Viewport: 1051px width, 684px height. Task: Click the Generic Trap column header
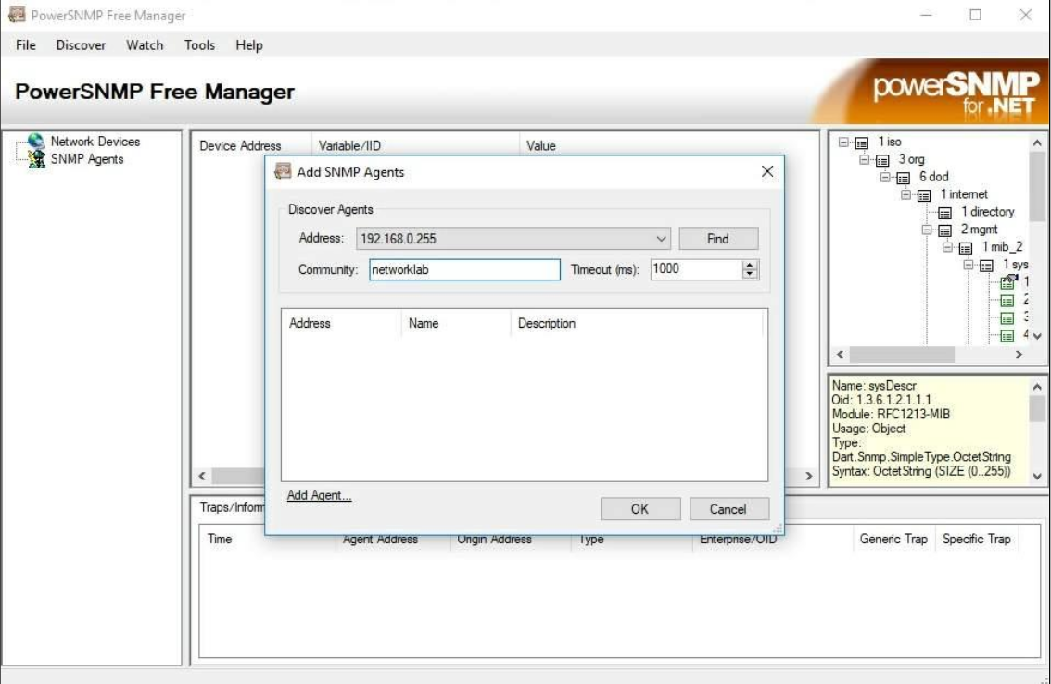[x=893, y=539]
